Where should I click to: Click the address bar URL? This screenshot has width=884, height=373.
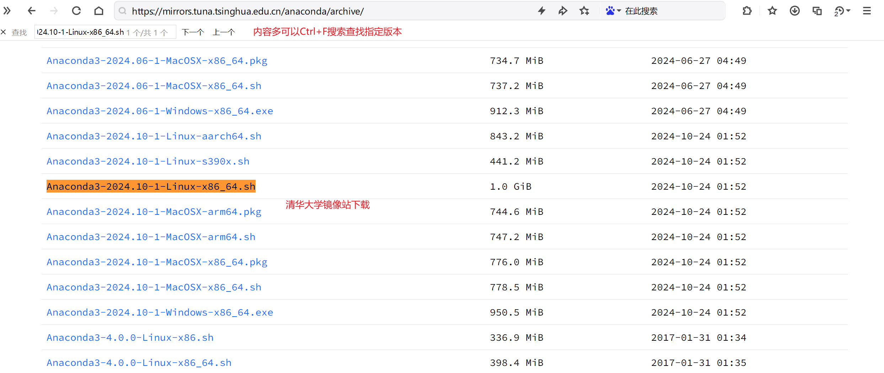(x=248, y=11)
